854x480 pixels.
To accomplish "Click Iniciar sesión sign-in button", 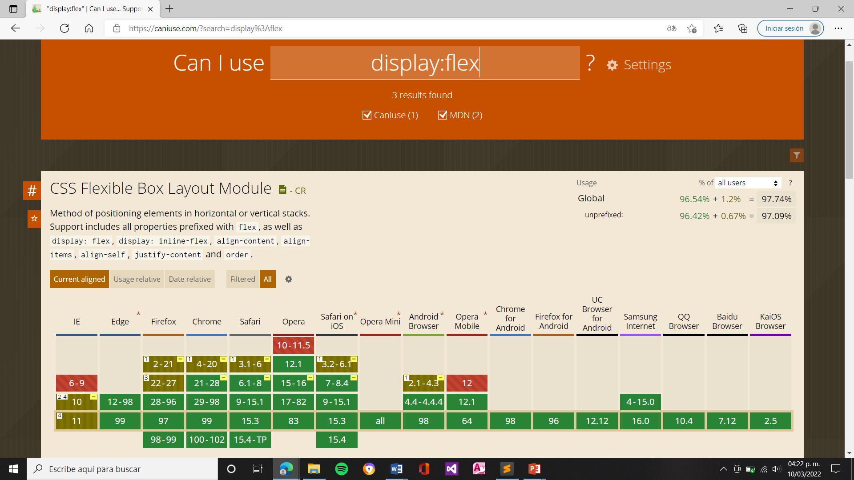I will tap(790, 28).
